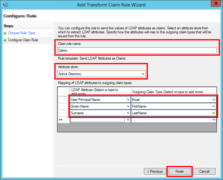Open the empty new-row LDAP attribute dropdown
The height and width of the screenshot is (180, 223).
point(128,120)
